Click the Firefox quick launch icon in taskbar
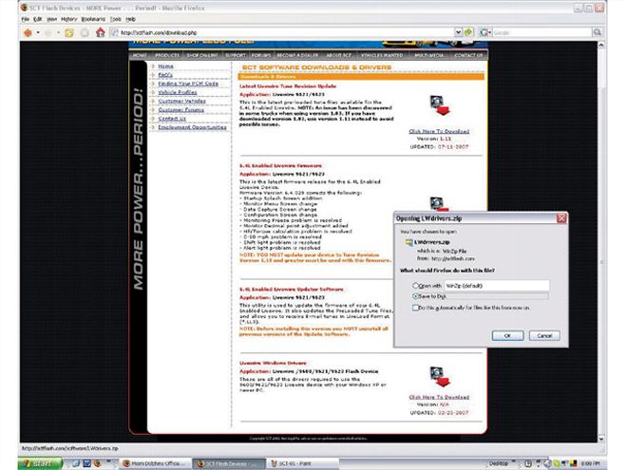This screenshot has height=470, width=627. [x=97, y=463]
